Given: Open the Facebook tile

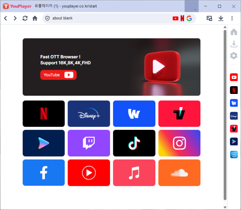Looking at the screenshot, I should [x=44, y=173].
